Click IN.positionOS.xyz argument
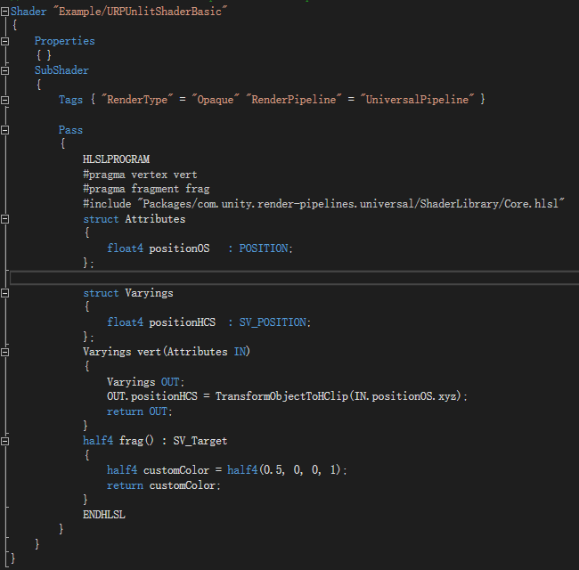The image size is (579, 570). coord(404,396)
